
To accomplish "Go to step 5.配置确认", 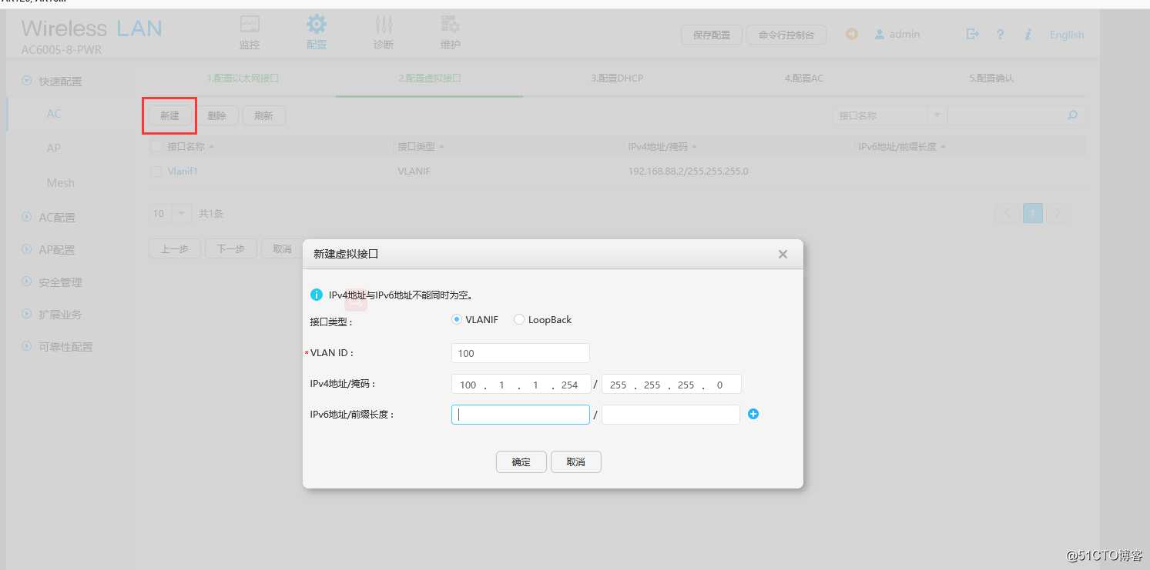I will point(991,78).
